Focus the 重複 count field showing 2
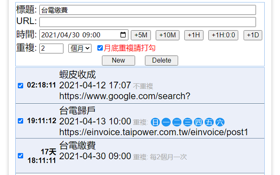This screenshot has height=175, width=280. pos(52,49)
